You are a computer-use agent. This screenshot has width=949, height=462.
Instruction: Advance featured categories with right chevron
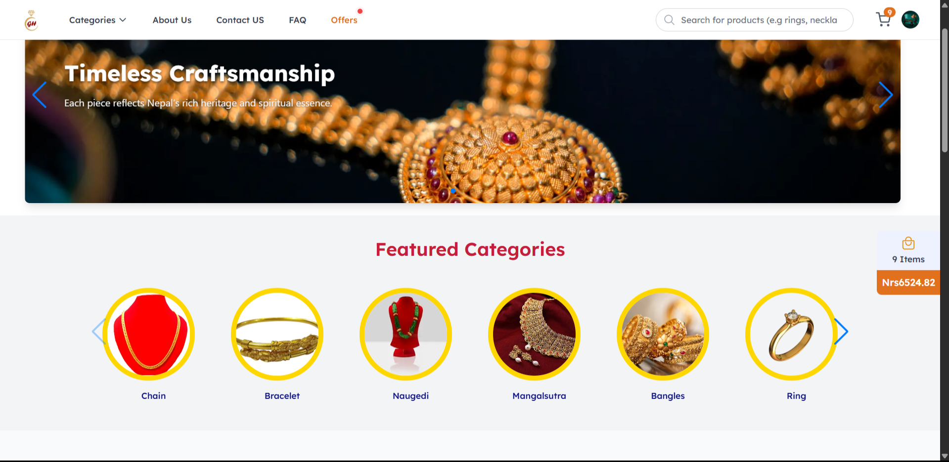click(x=841, y=331)
